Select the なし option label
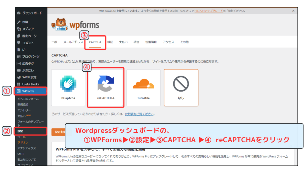This screenshot has width=308, height=173. tap(181, 98)
